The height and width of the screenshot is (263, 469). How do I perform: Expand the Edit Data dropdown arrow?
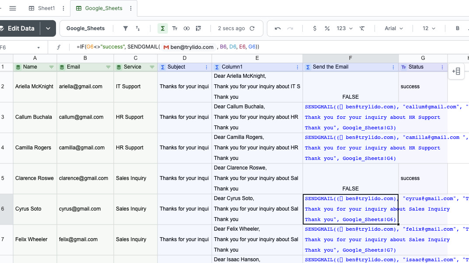coord(48,28)
